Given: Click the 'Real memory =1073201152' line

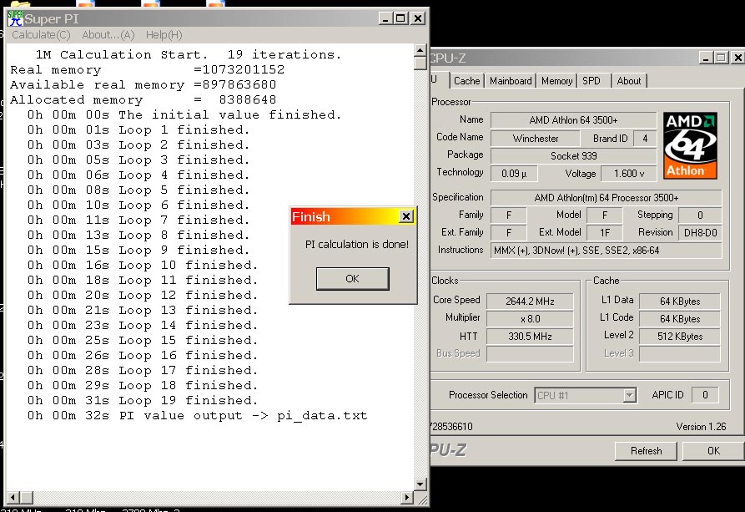Looking at the screenshot, I should (148, 69).
